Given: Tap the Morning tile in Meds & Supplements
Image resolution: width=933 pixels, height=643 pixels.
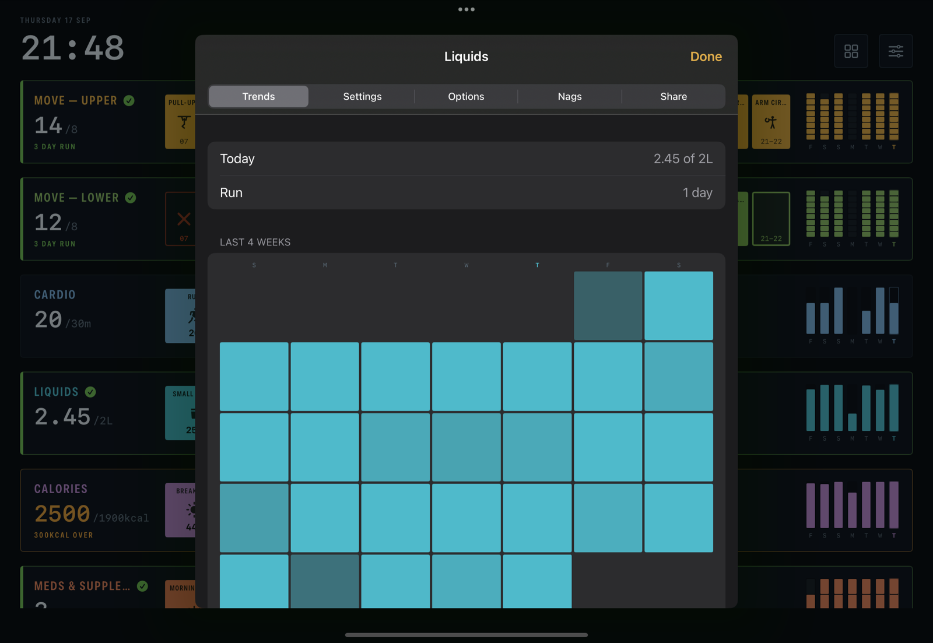Looking at the screenshot, I should [180, 594].
